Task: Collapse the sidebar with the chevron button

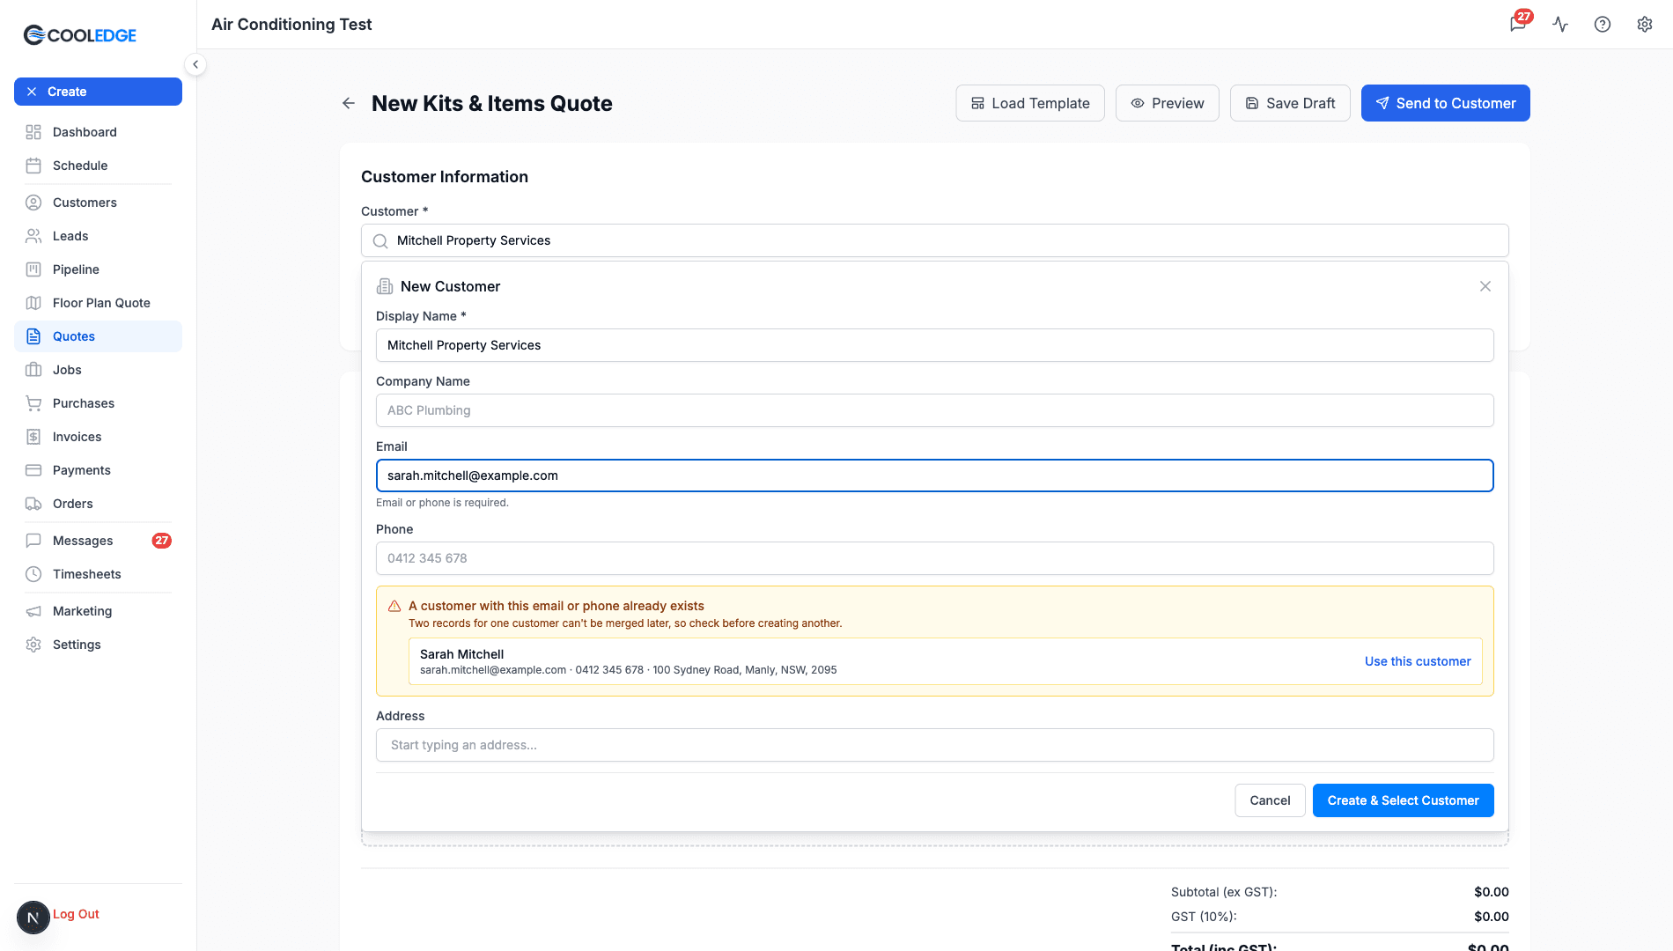Action: [x=195, y=64]
